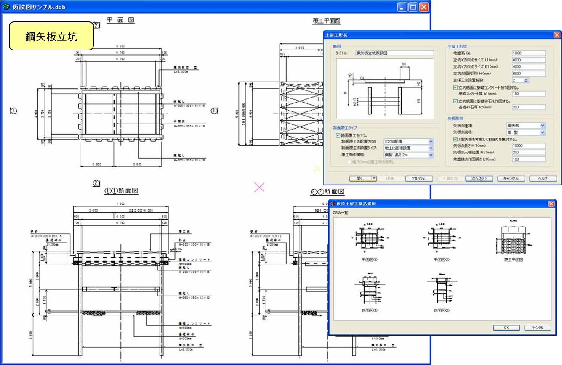Viewport: 562px width, 365px height.
Task: Click OK in parts selection dialog
Action: 506,328
